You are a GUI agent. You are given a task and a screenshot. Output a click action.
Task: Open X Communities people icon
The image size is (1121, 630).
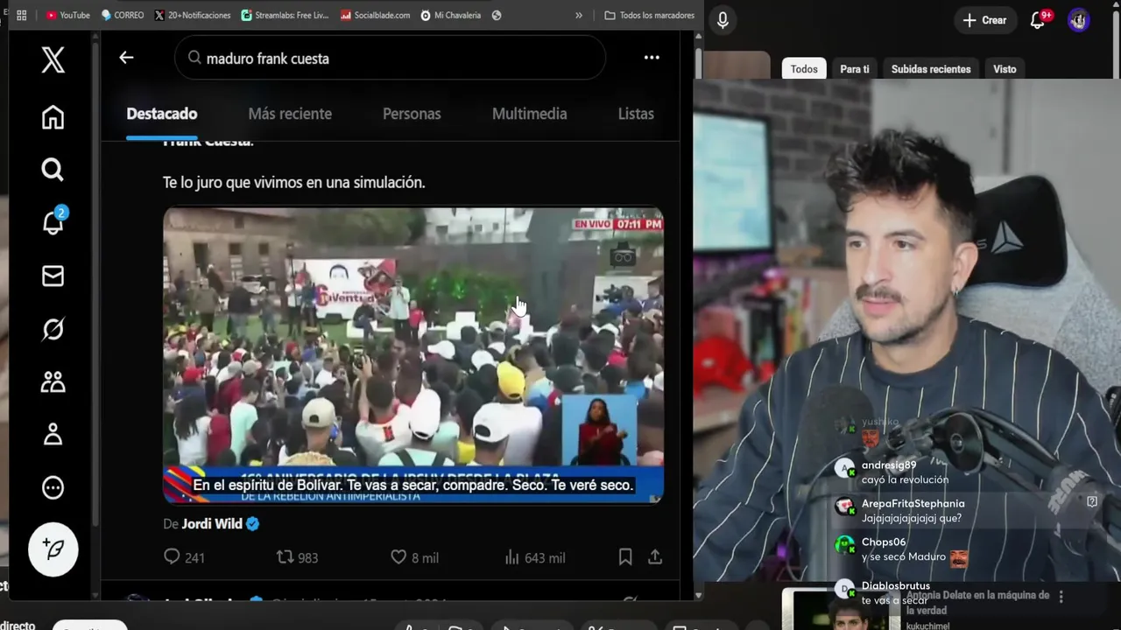[53, 381]
